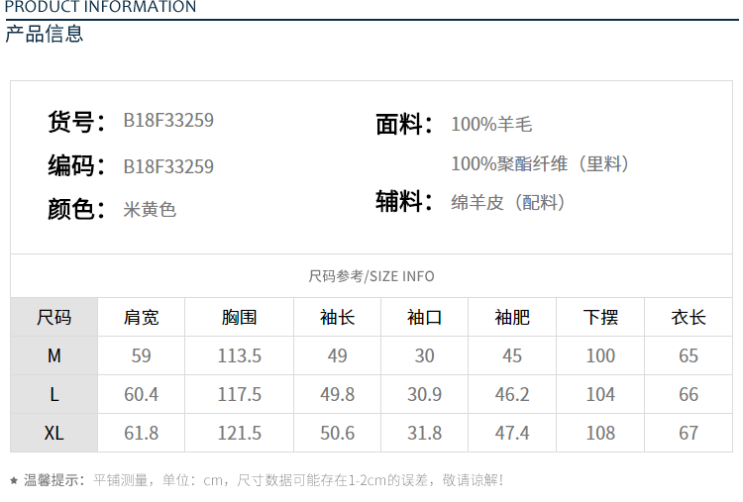Click the 面料 label

point(404,124)
